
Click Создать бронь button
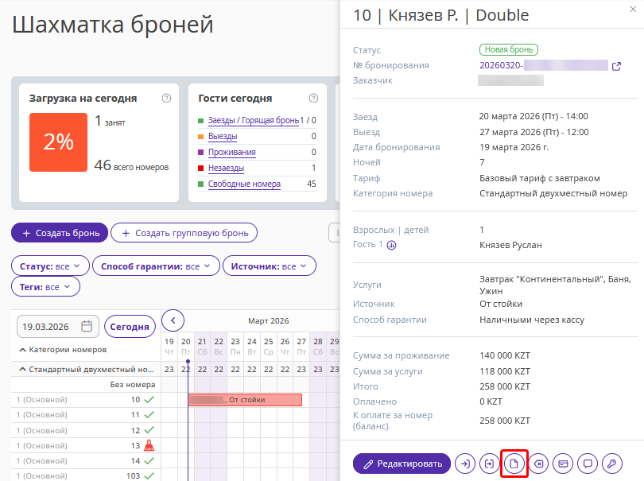(x=60, y=233)
